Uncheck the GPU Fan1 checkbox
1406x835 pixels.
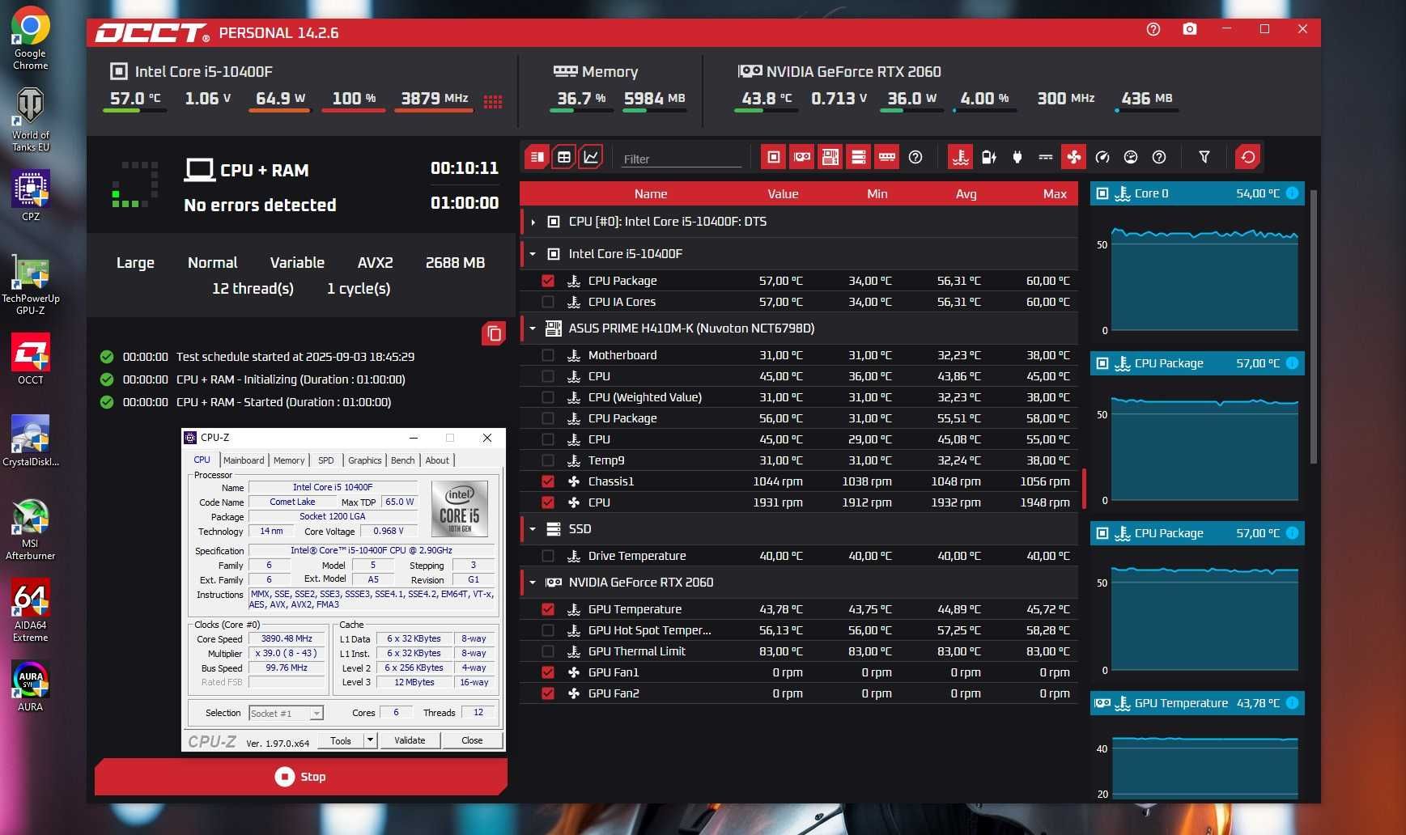548,672
